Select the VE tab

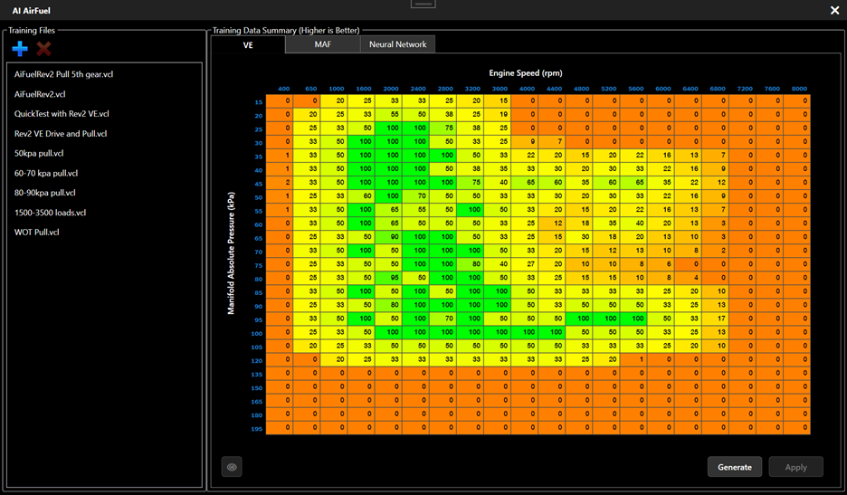248,44
